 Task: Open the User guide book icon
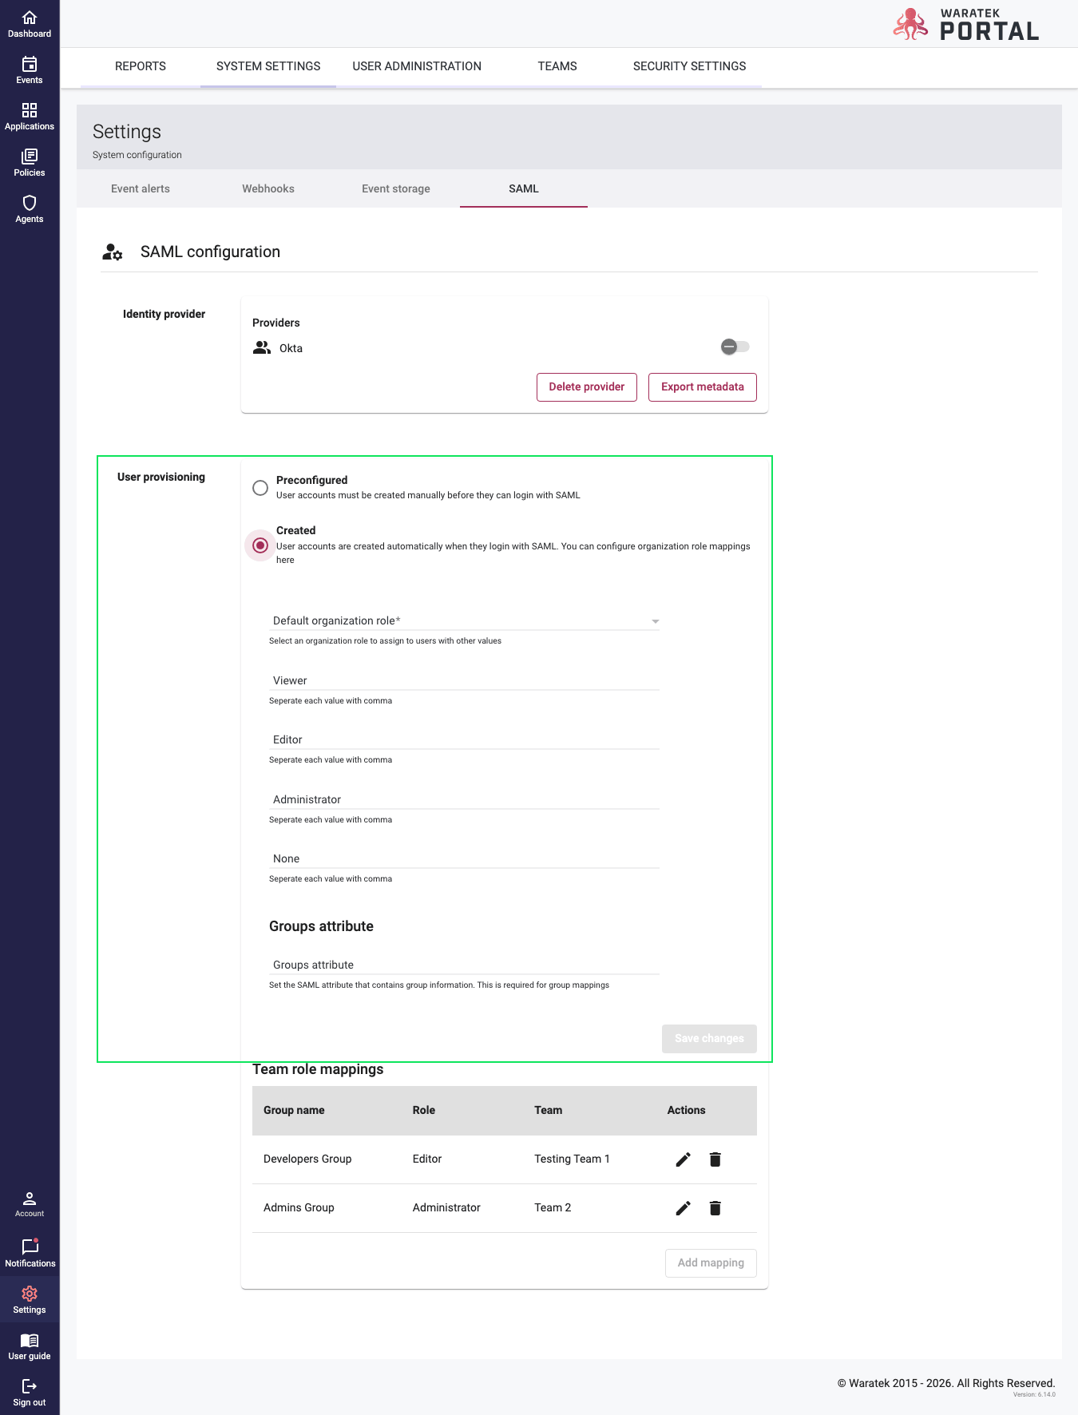coord(30,1341)
